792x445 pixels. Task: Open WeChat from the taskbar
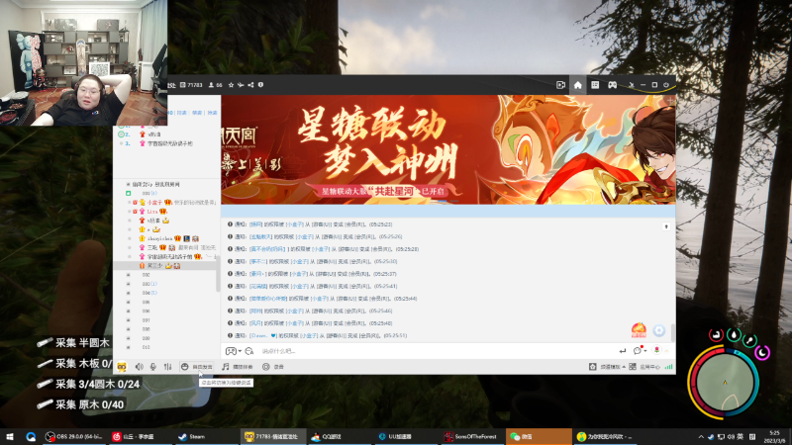click(x=539, y=437)
